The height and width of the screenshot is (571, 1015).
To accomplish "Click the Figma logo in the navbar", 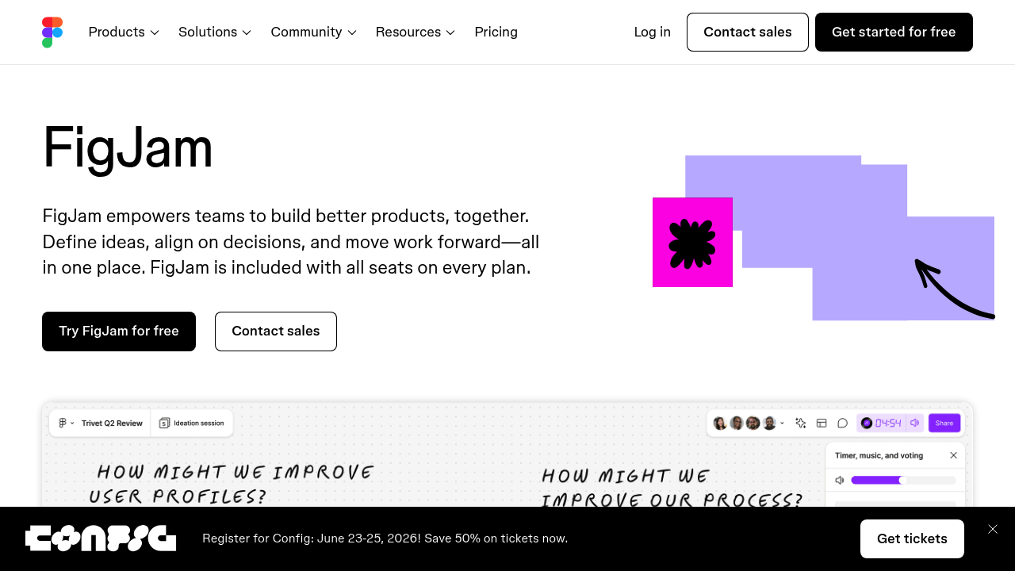I will pos(52,33).
